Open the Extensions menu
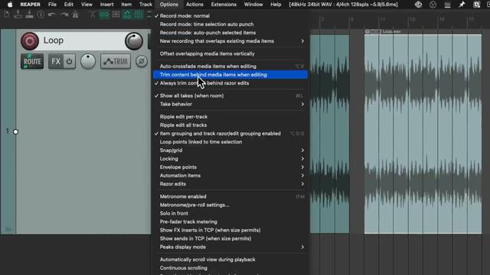 pos(224,5)
